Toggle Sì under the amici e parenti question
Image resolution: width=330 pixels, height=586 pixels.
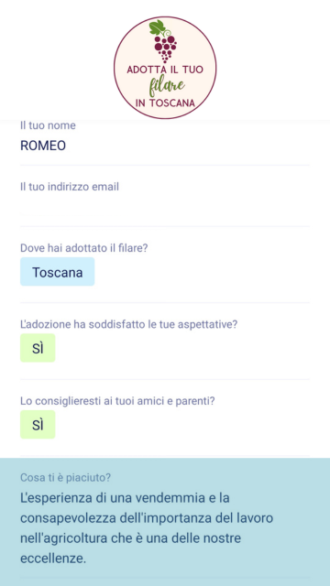tap(38, 425)
